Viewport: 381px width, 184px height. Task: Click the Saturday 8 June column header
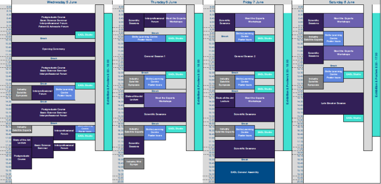[x=342, y=2]
